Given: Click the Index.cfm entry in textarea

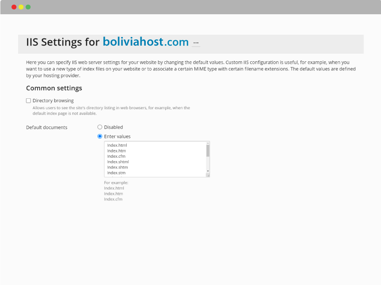Looking at the screenshot, I should pos(116,156).
